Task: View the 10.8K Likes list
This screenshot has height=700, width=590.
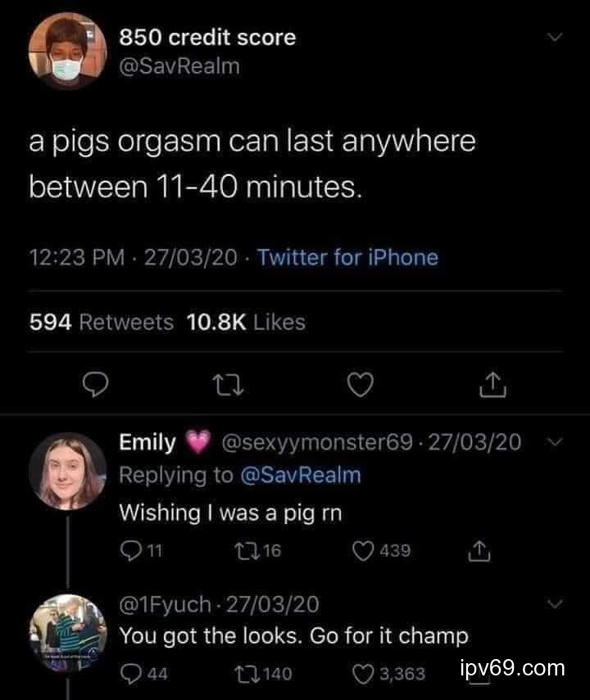Action: click(246, 323)
